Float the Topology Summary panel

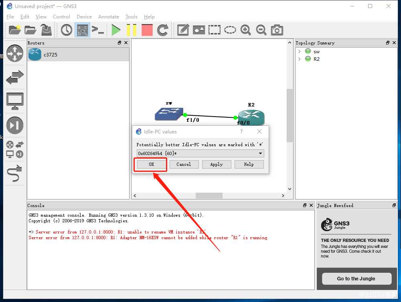point(388,43)
